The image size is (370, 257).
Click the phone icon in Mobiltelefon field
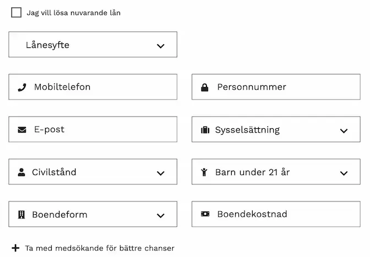(x=22, y=87)
